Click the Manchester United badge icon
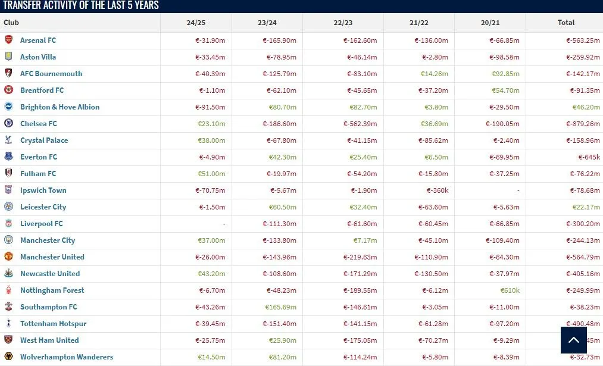The width and height of the screenshot is (603, 366). click(8, 256)
